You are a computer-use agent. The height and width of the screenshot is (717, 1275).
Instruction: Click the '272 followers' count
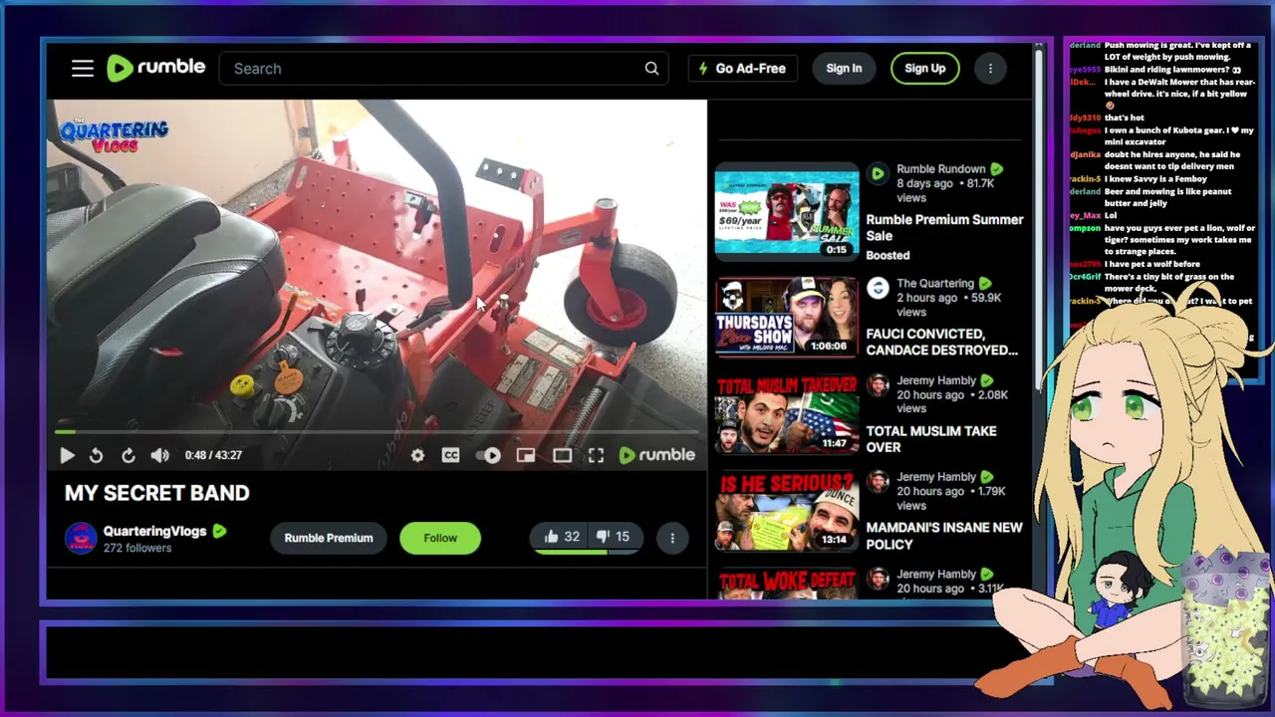point(137,548)
